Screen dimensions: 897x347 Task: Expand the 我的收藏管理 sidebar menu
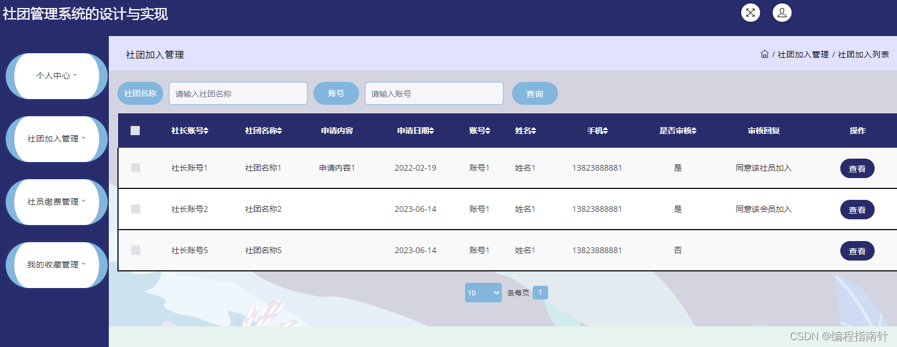point(57,265)
